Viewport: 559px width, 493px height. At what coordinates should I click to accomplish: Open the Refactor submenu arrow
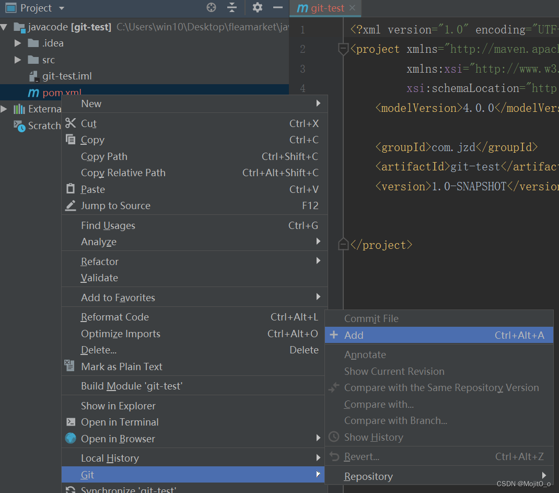(x=318, y=261)
